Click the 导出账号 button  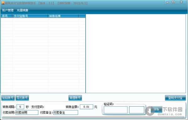(x=22, y=98)
